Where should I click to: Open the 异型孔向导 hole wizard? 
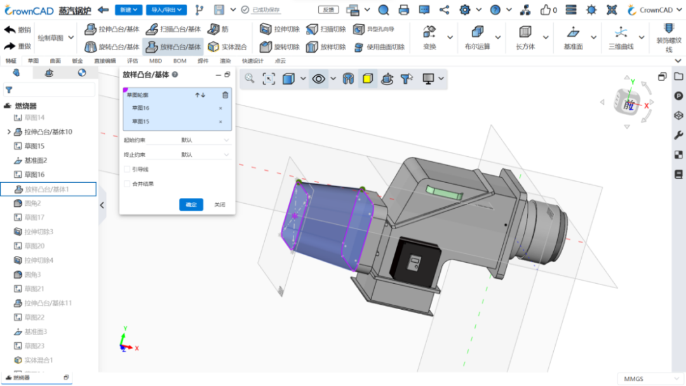(373, 29)
